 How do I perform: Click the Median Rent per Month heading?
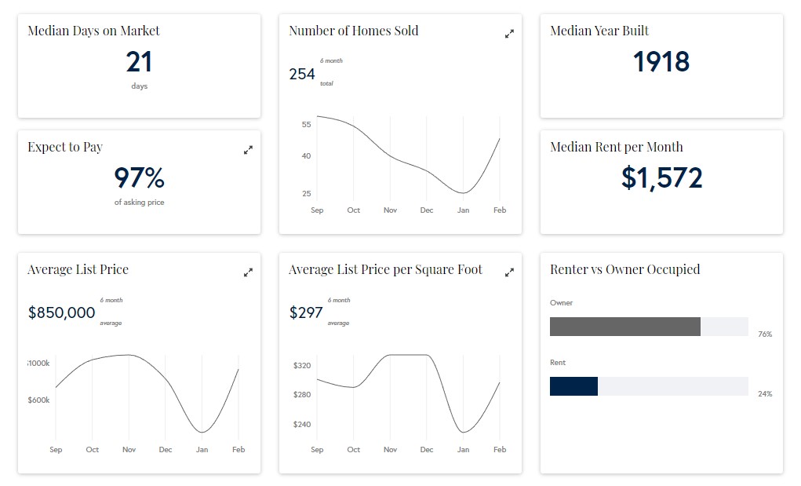(616, 147)
